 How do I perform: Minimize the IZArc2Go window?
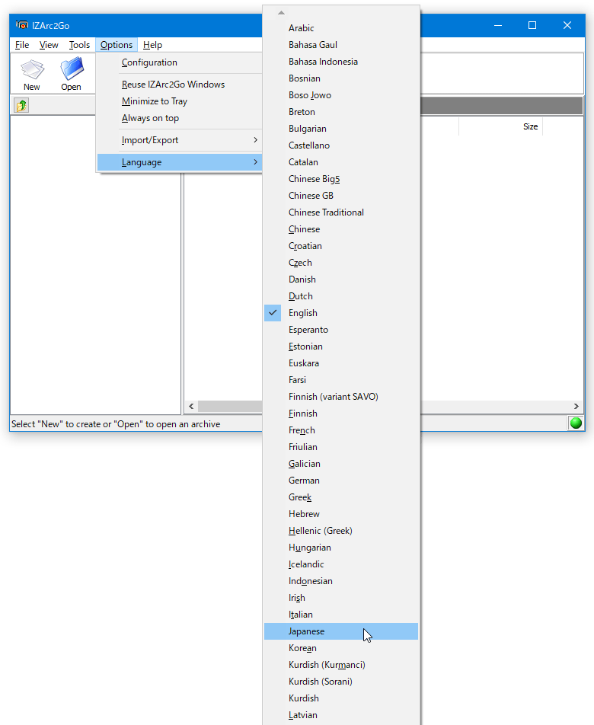[x=498, y=25]
